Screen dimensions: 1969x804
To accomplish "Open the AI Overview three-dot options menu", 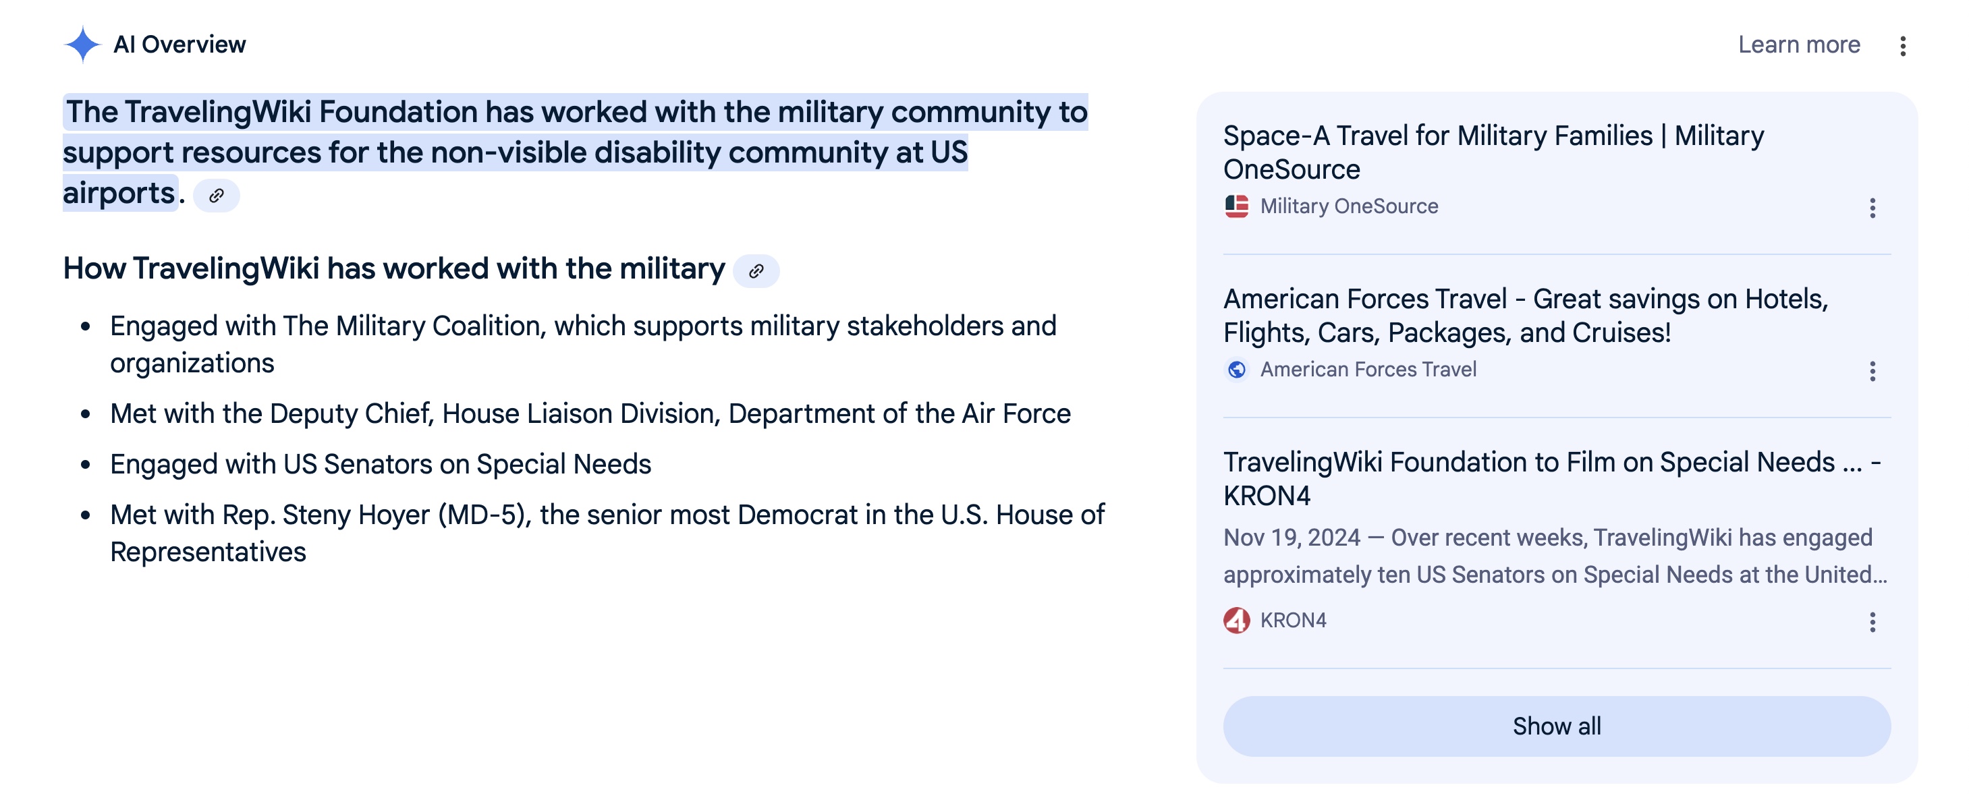I will pyautogui.click(x=1902, y=46).
